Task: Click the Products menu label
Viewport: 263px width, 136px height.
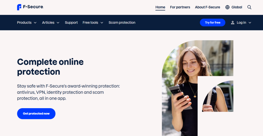Action: pyautogui.click(x=24, y=23)
